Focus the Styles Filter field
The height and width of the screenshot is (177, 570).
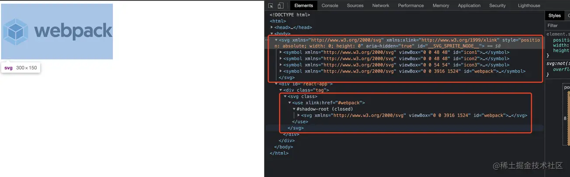[558, 26]
